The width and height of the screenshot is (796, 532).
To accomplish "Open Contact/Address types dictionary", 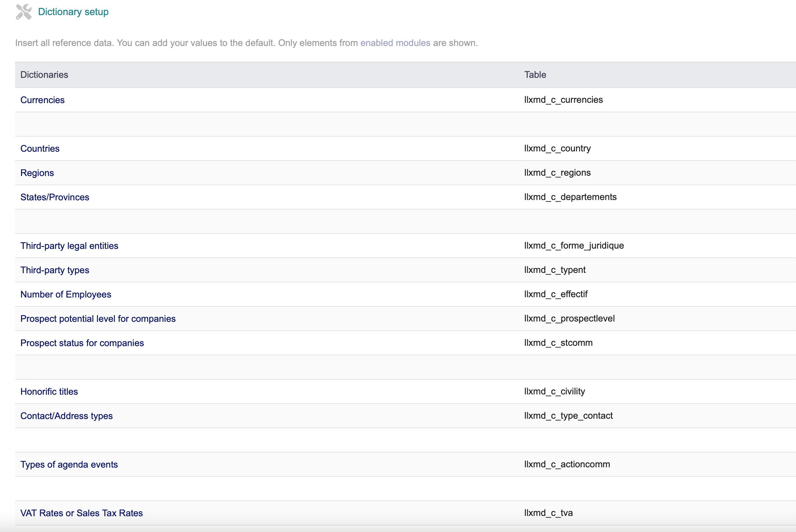I will (x=66, y=416).
